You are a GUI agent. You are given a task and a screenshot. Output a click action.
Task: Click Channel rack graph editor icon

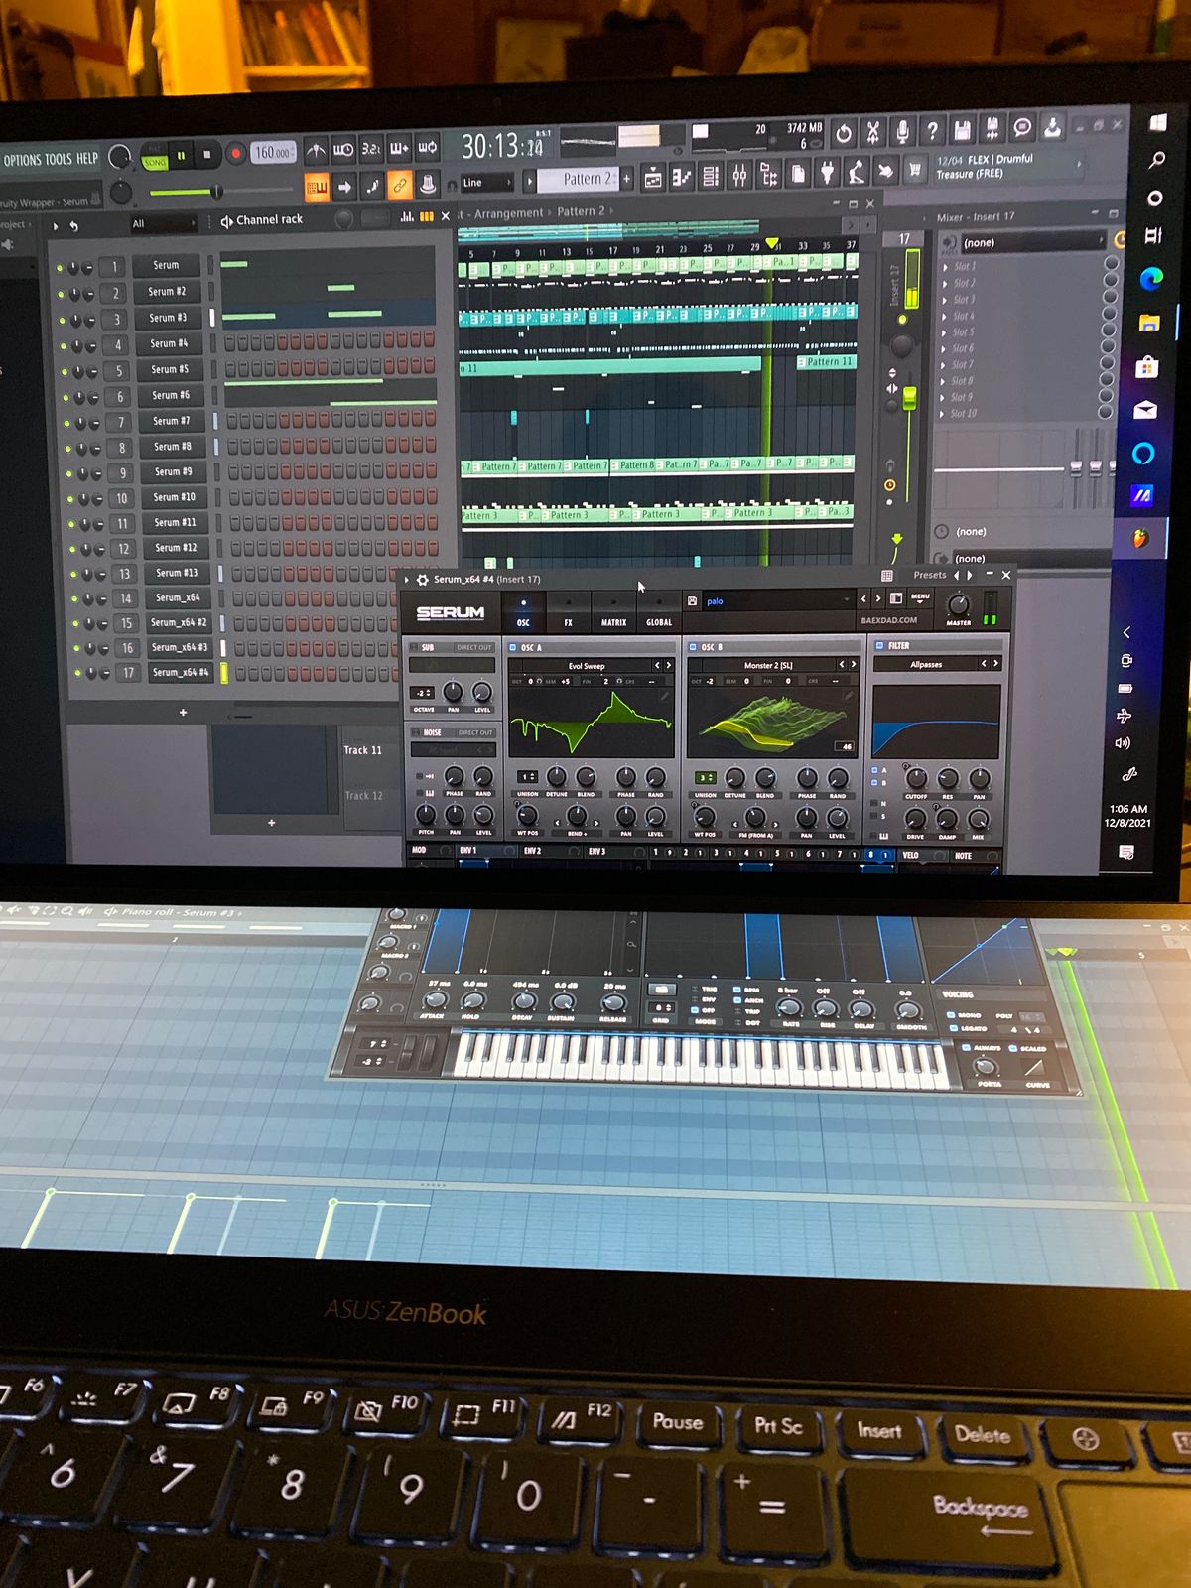coord(406,217)
